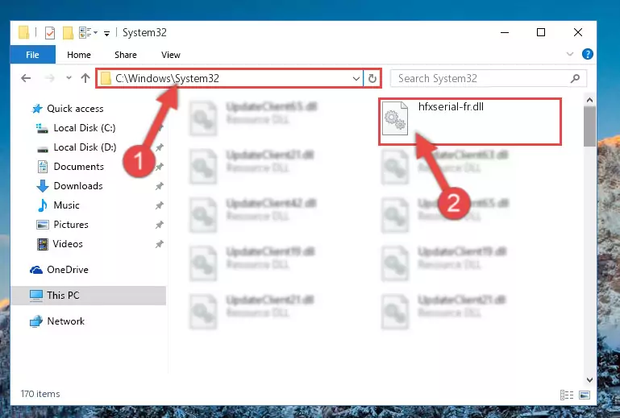The width and height of the screenshot is (620, 418).
Task: Select the hfxserial-fr.dll file name
Action: [451, 106]
